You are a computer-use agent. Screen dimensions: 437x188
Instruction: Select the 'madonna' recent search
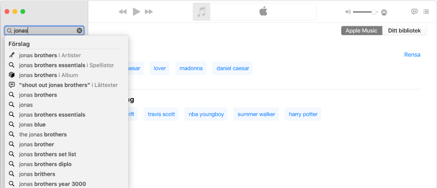pos(192,68)
